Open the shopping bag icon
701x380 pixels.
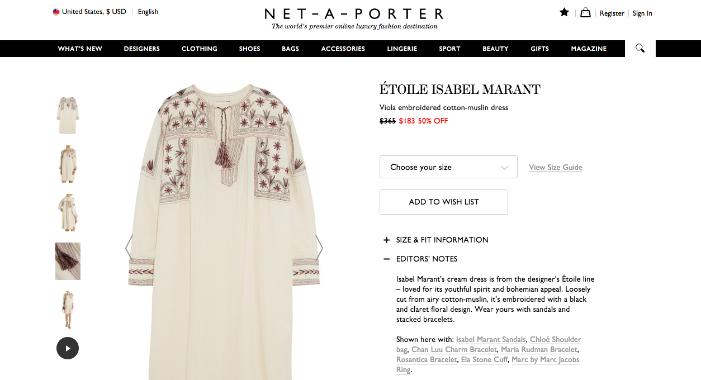(x=585, y=12)
